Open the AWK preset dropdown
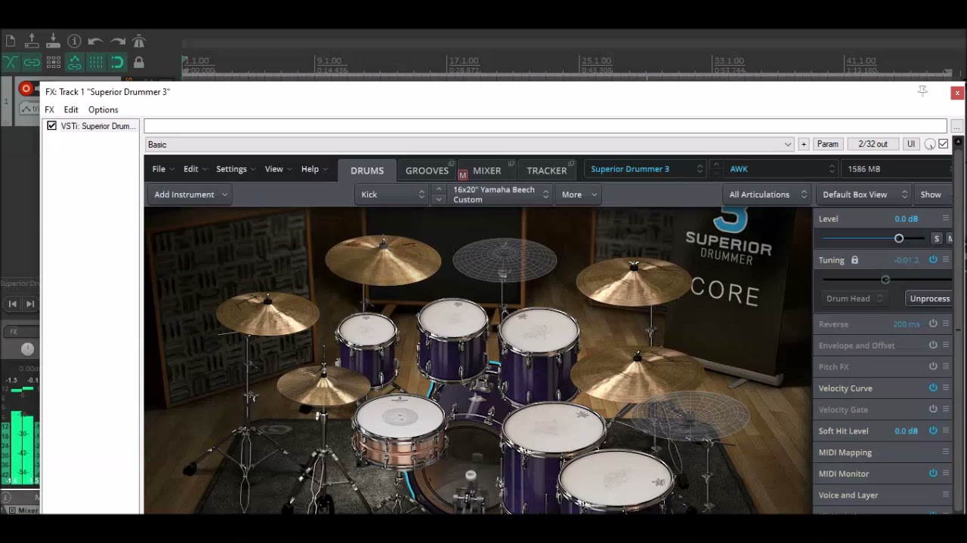Screen dimensions: 967x543 click(x=780, y=169)
